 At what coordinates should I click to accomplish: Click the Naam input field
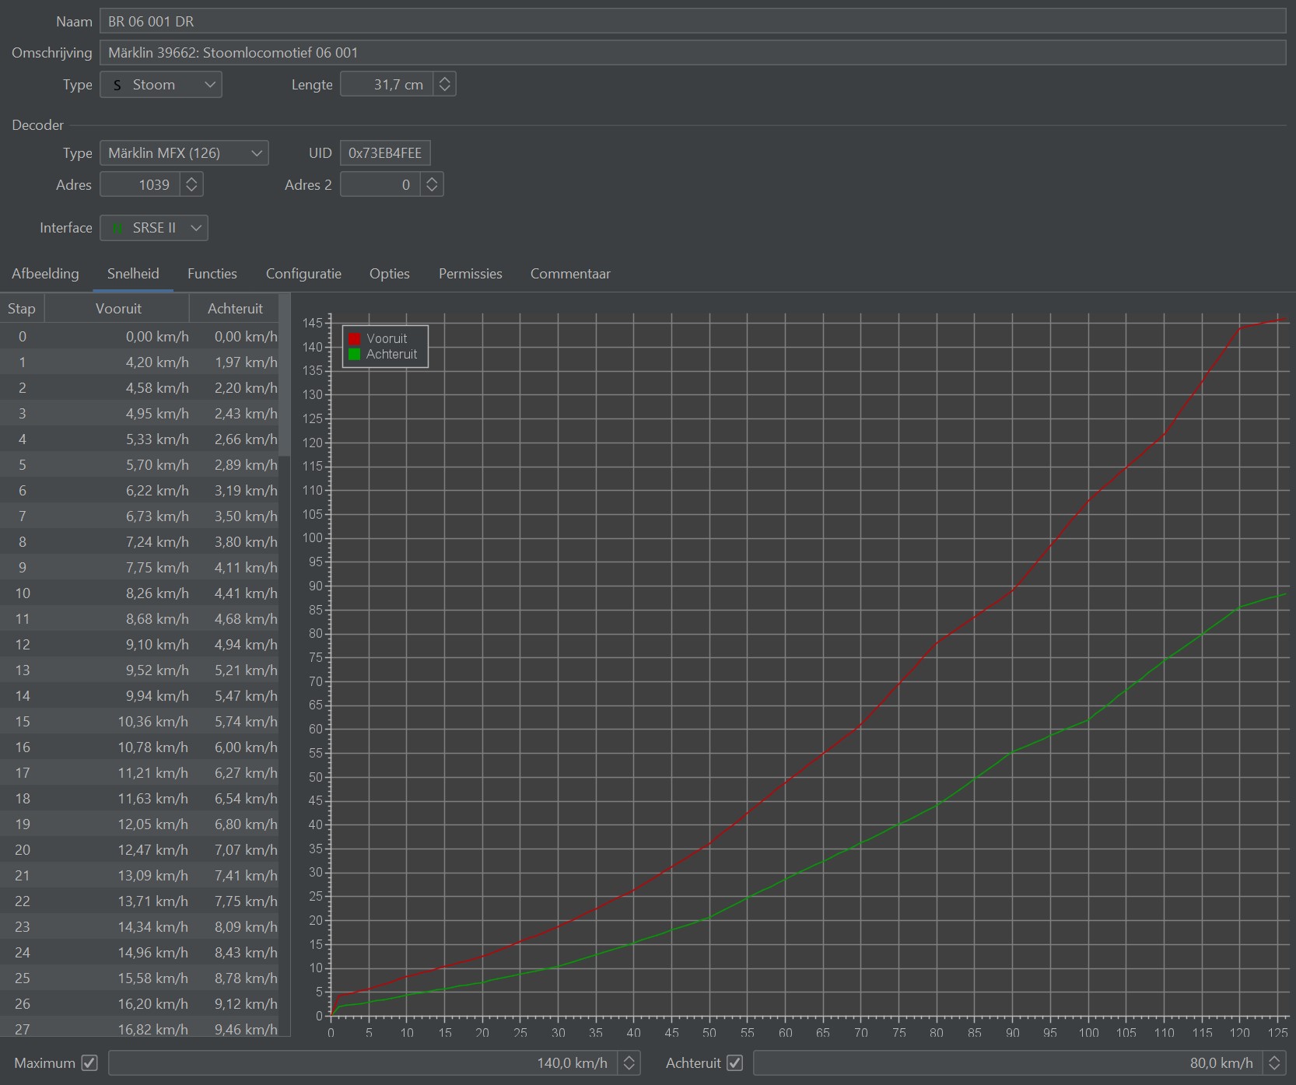(x=692, y=21)
